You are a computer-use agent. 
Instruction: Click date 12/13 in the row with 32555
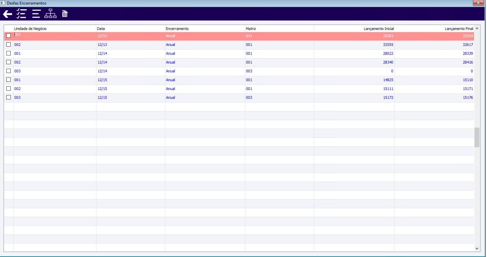pos(131,45)
